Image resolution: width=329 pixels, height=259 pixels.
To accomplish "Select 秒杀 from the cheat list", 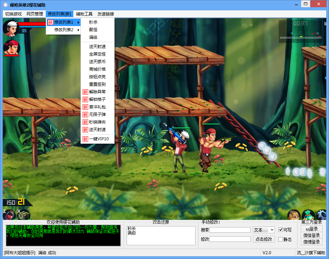I will 98,22.
